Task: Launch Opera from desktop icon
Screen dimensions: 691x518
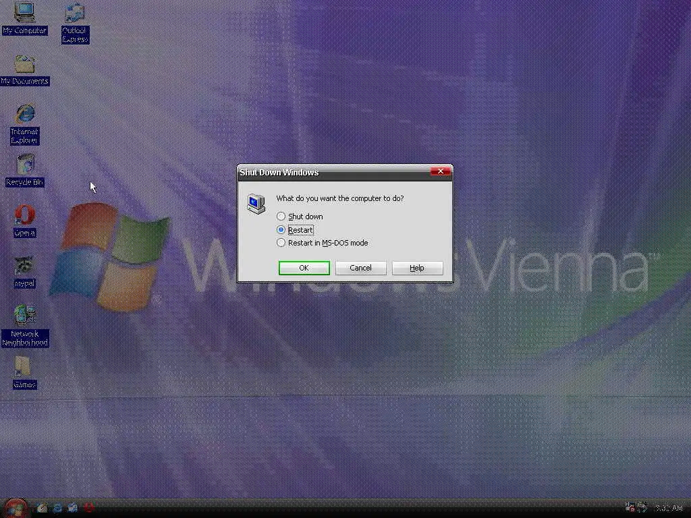Action: (x=25, y=221)
